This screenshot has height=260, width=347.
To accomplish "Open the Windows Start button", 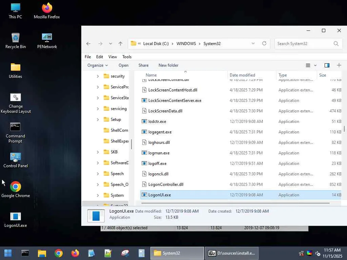I will (x=8, y=253).
